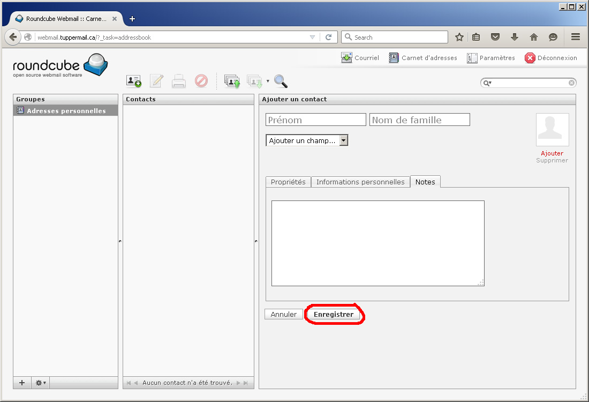Click the Firefox bookmark star icon
The height and width of the screenshot is (402, 589).
(459, 37)
